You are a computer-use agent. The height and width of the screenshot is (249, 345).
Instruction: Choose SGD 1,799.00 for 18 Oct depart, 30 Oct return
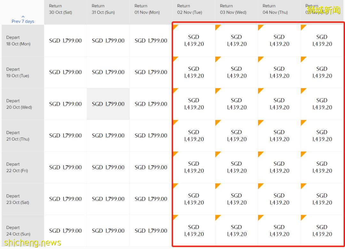(65, 41)
